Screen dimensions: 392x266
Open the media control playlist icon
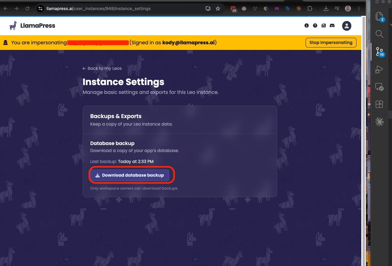pyautogui.click(x=337, y=9)
